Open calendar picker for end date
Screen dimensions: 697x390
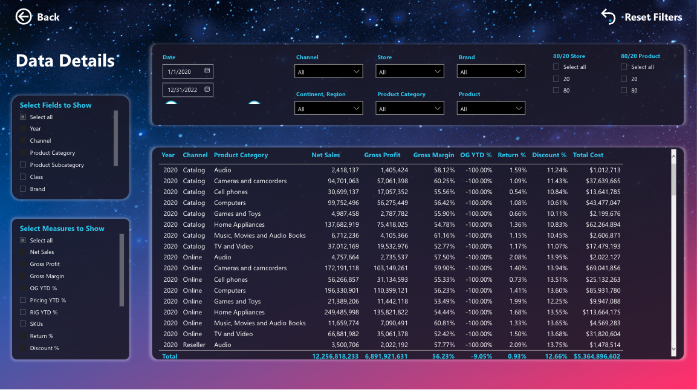(x=207, y=89)
